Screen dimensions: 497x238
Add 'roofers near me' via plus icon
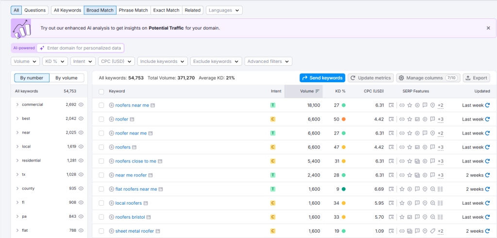[111, 105]
